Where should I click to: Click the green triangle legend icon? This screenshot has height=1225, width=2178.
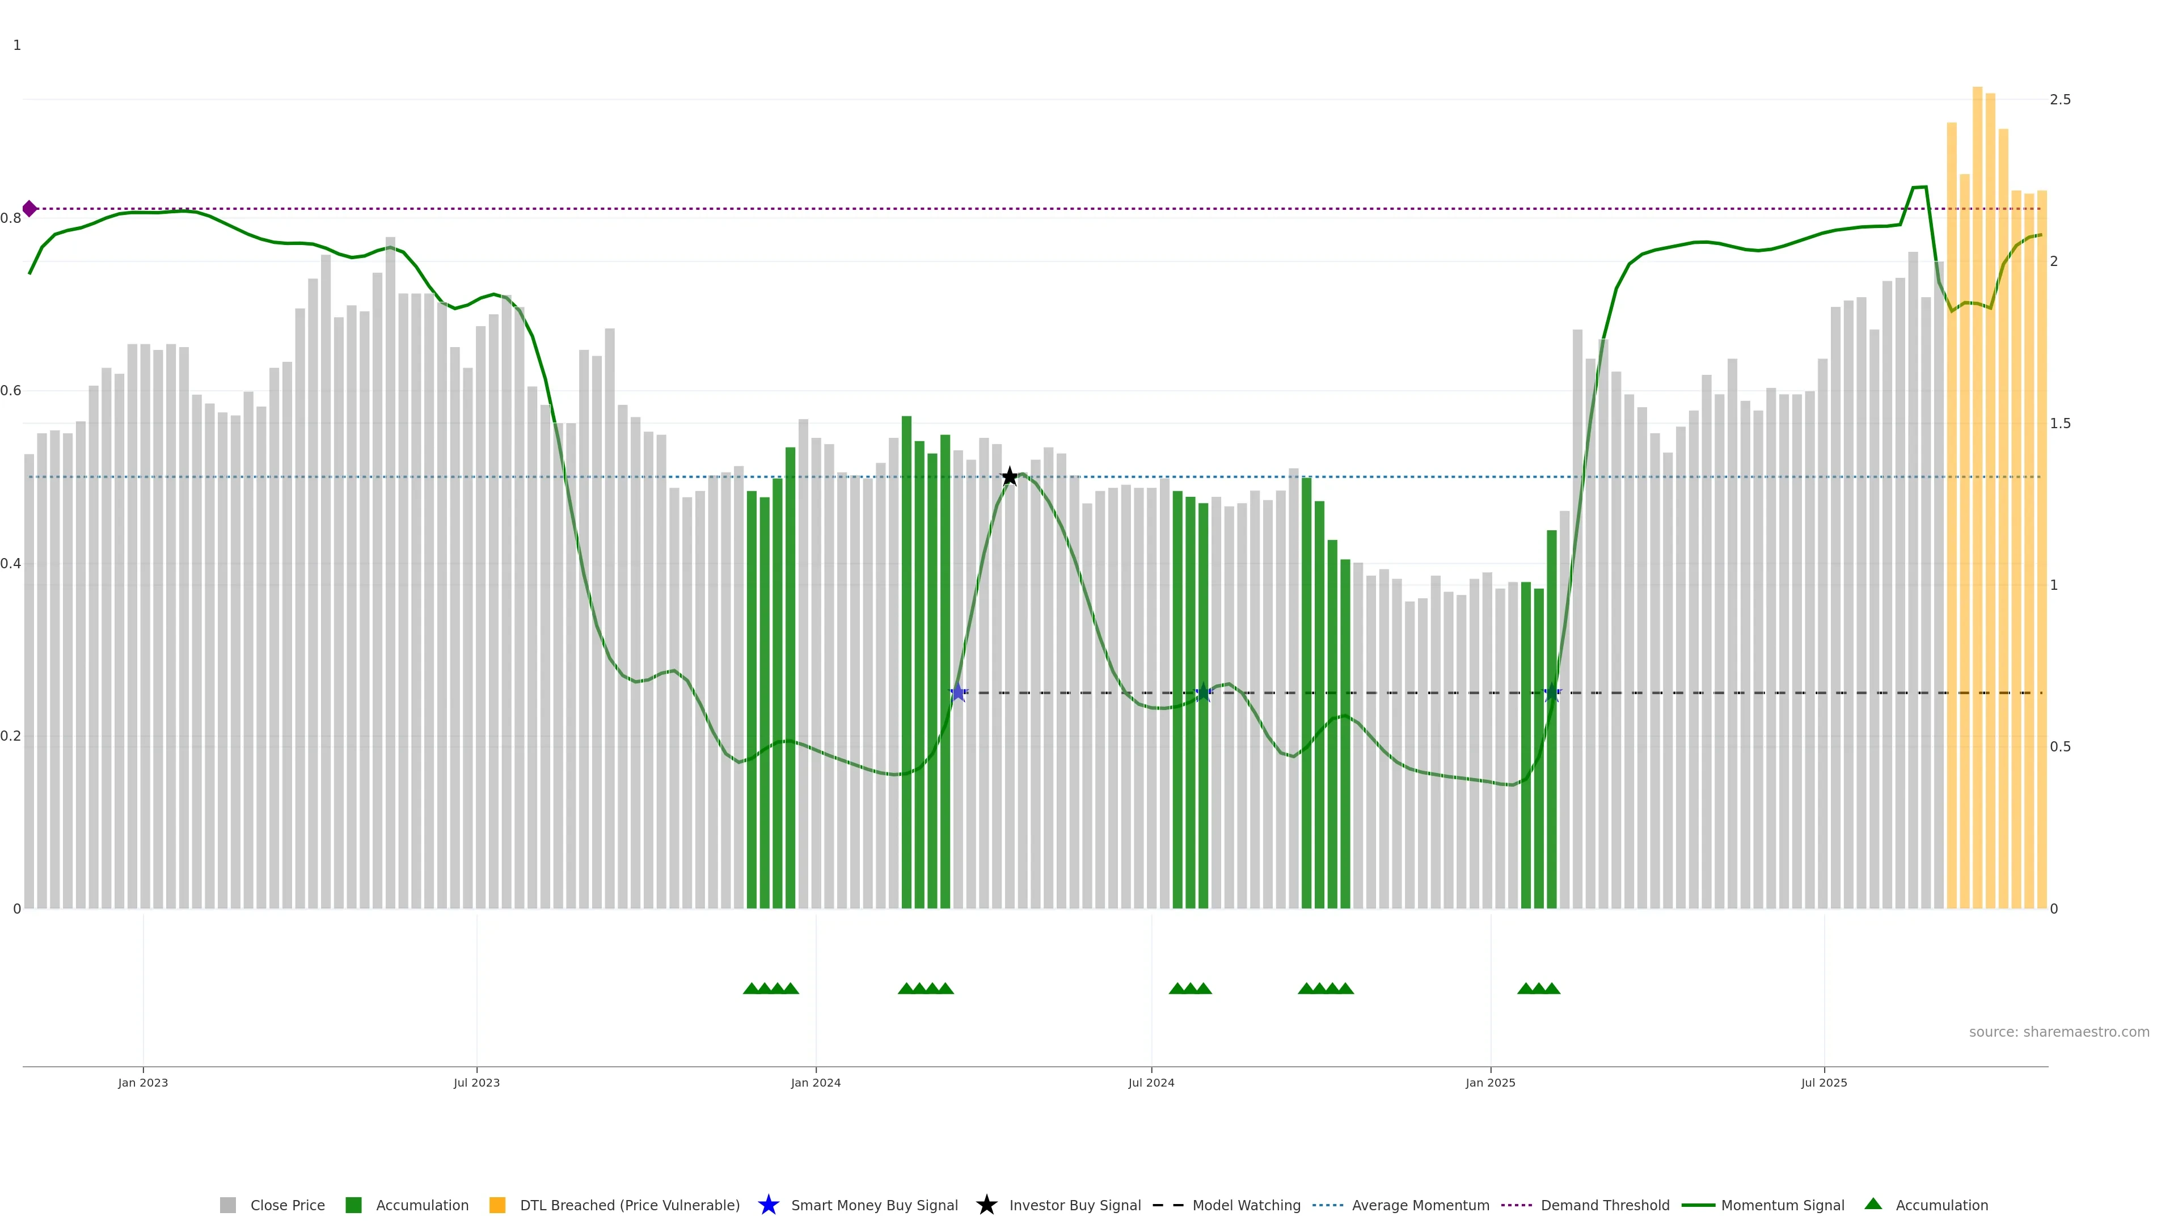pos(1873,1204)
